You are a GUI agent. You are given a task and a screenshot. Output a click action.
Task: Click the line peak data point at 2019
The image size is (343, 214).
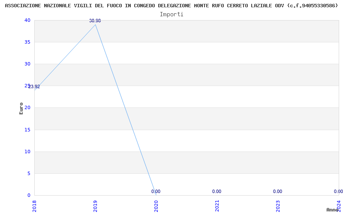click(95, 24)
